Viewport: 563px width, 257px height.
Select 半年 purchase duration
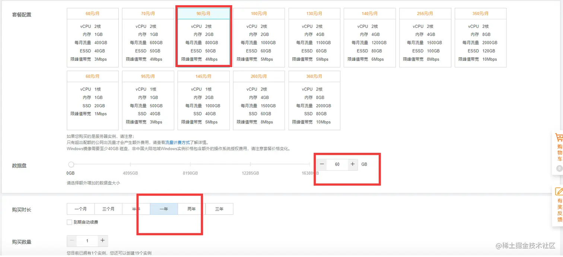[136, 209]
